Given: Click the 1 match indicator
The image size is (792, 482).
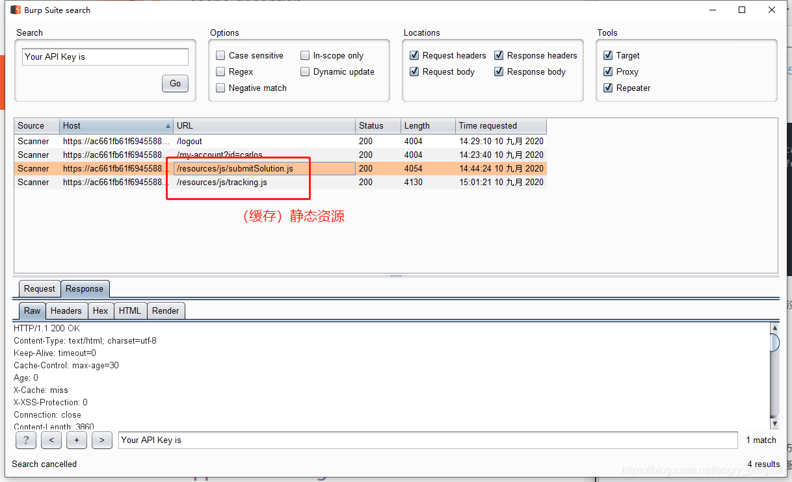Looking at the screenshot, I should [761, 440].
